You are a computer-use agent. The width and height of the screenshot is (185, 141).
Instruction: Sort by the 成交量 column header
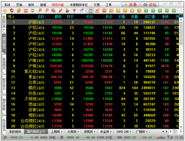pyautogui.click(x=150, y=17)
